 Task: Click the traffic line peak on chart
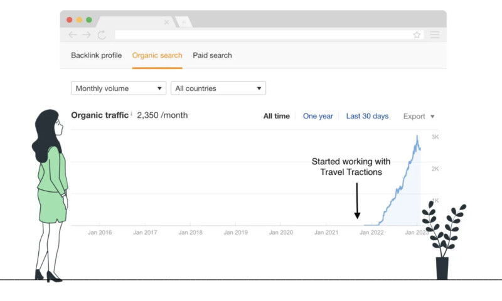coord(416,136)
